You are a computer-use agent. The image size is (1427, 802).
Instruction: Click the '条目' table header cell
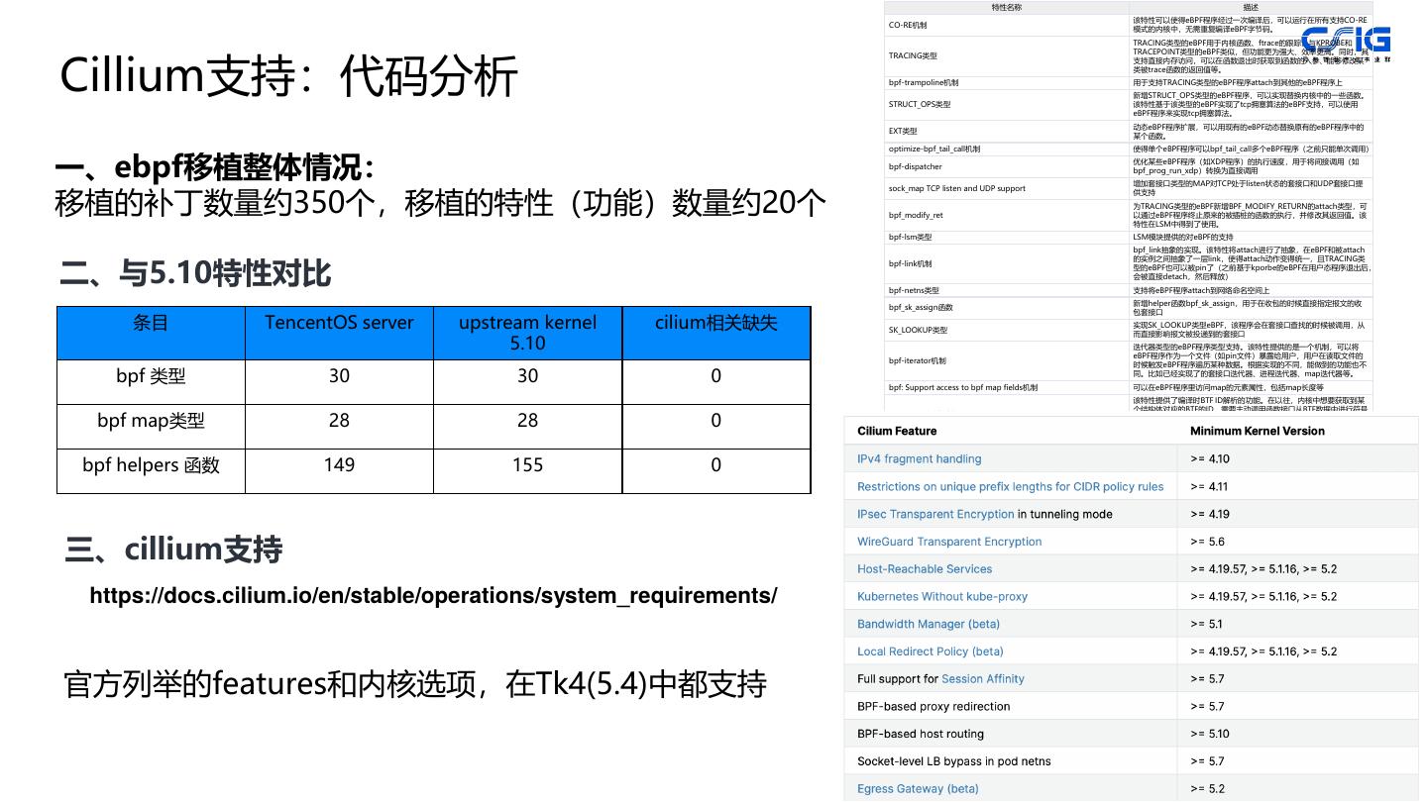pyautogui.click(x=151, y=333)
